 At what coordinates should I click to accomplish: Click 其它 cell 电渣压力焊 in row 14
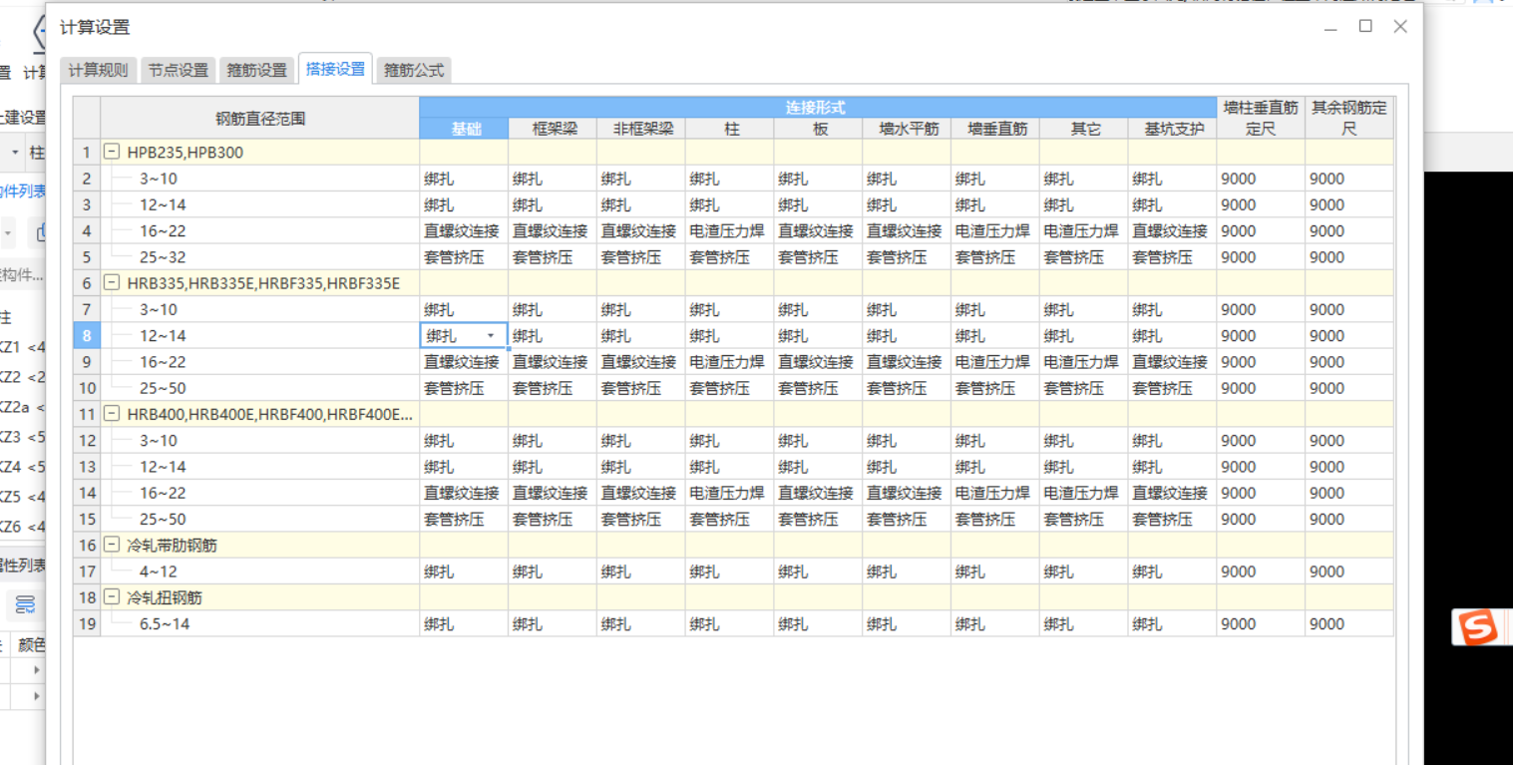(1084, 493)
